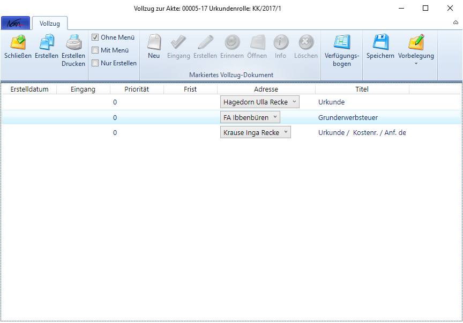Switch to the Vollzug ribbon tab

[49, 24]
